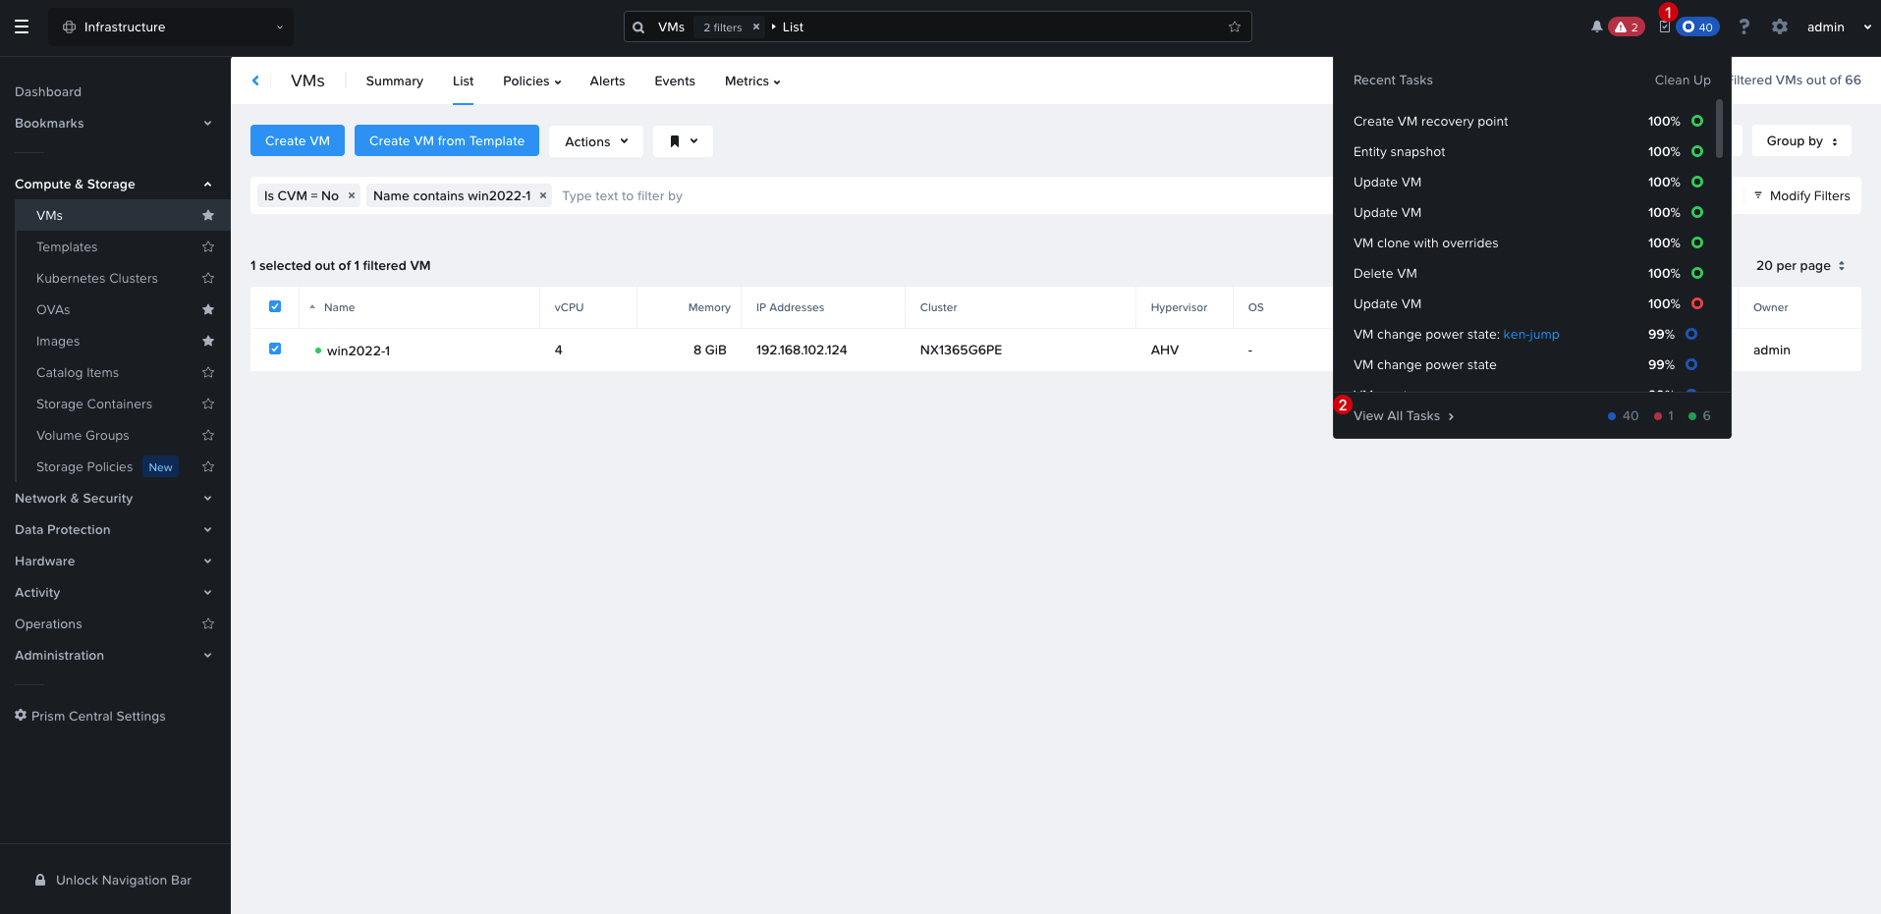Uncheck the win2022-1 row checkbox
Image resolution: width=1881 pixels, height=914 pixels.
tap(275, 349)
